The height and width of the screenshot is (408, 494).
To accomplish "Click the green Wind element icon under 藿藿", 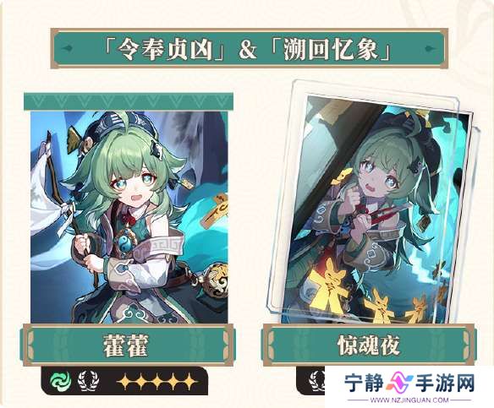I will [x=61, y=381].
